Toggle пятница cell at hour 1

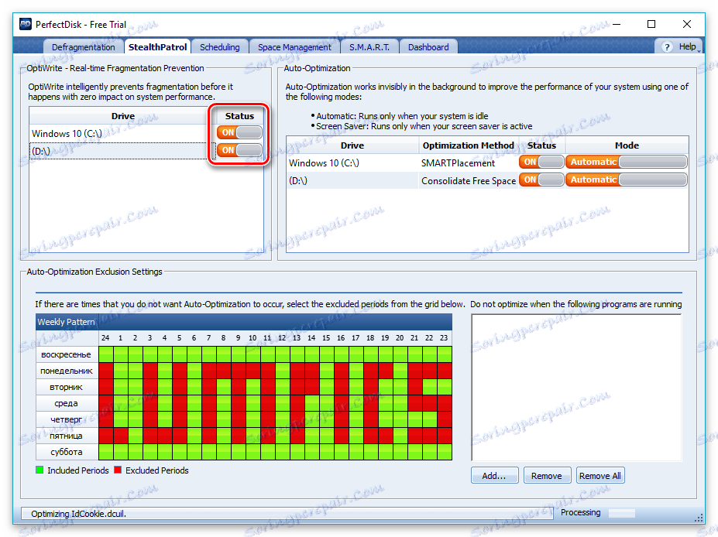120,436
